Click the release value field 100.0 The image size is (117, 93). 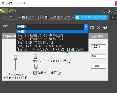pos(99,66)
